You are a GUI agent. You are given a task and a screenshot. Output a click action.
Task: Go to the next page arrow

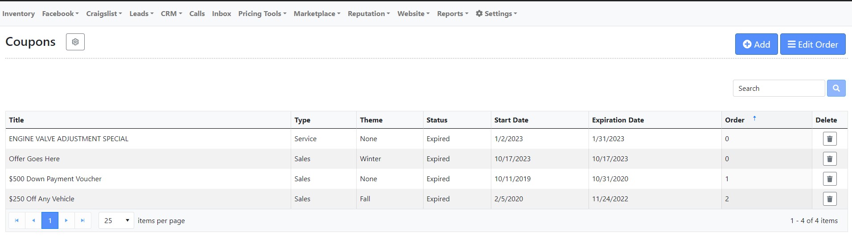pyautogui.click(x=66, y=220)
